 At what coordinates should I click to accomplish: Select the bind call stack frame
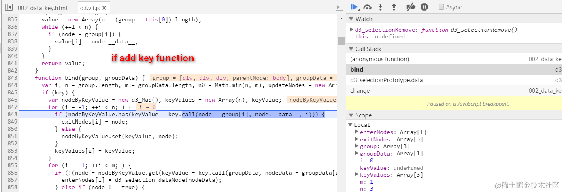[454, 70]
